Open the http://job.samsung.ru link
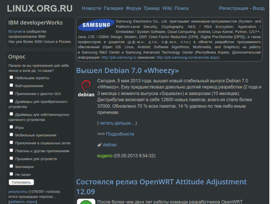 click(119, 57)
